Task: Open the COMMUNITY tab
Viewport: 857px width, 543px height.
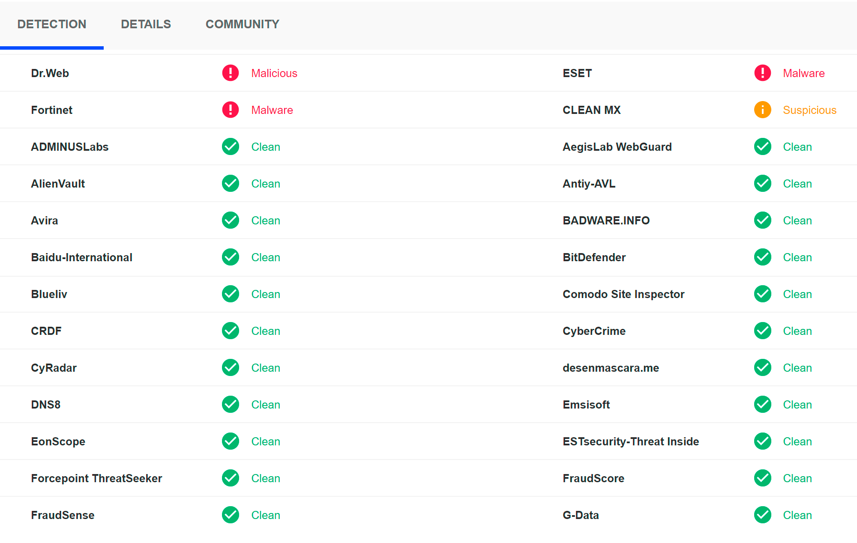Action: [243, 24]
